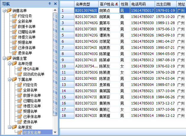The height and width of the screenshot is (136, 186).
Task: Click the folder icon of 名单派发
Action: click(x=14, y=127)
